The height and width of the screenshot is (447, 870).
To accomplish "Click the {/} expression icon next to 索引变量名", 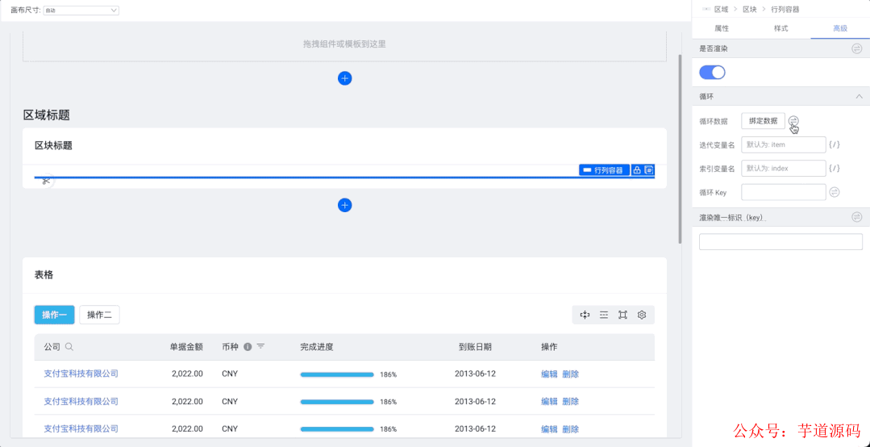I will tap(834, 169).
